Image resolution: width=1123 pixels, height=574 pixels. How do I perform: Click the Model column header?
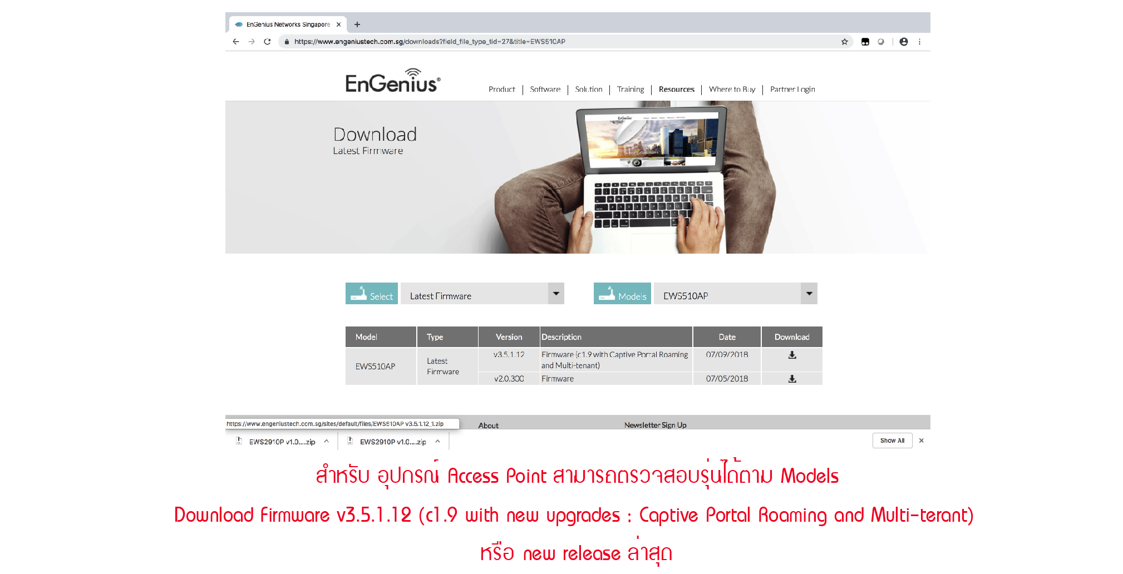(381, 337)
